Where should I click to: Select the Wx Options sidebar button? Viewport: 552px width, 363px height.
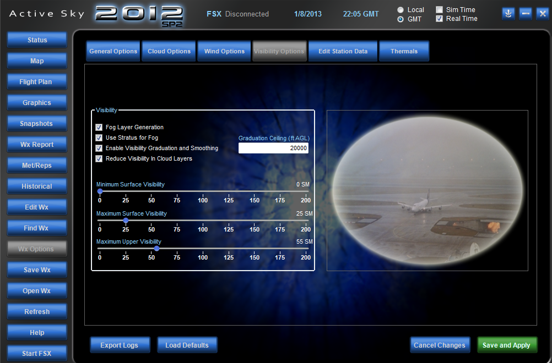(37, 249)
